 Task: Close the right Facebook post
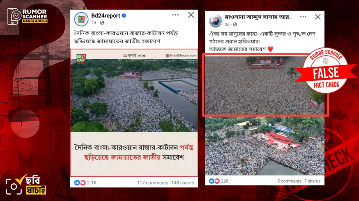(317, 17)
